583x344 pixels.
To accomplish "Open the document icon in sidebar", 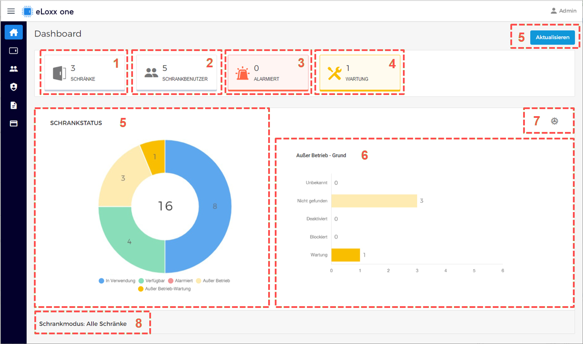I will (x=14, y=105).
